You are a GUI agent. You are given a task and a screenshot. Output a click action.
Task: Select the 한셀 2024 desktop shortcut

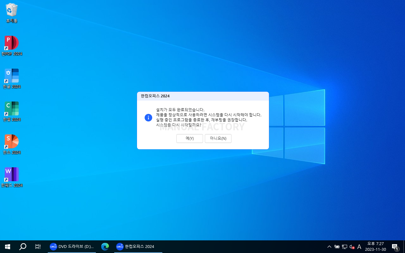coord(12,112)
